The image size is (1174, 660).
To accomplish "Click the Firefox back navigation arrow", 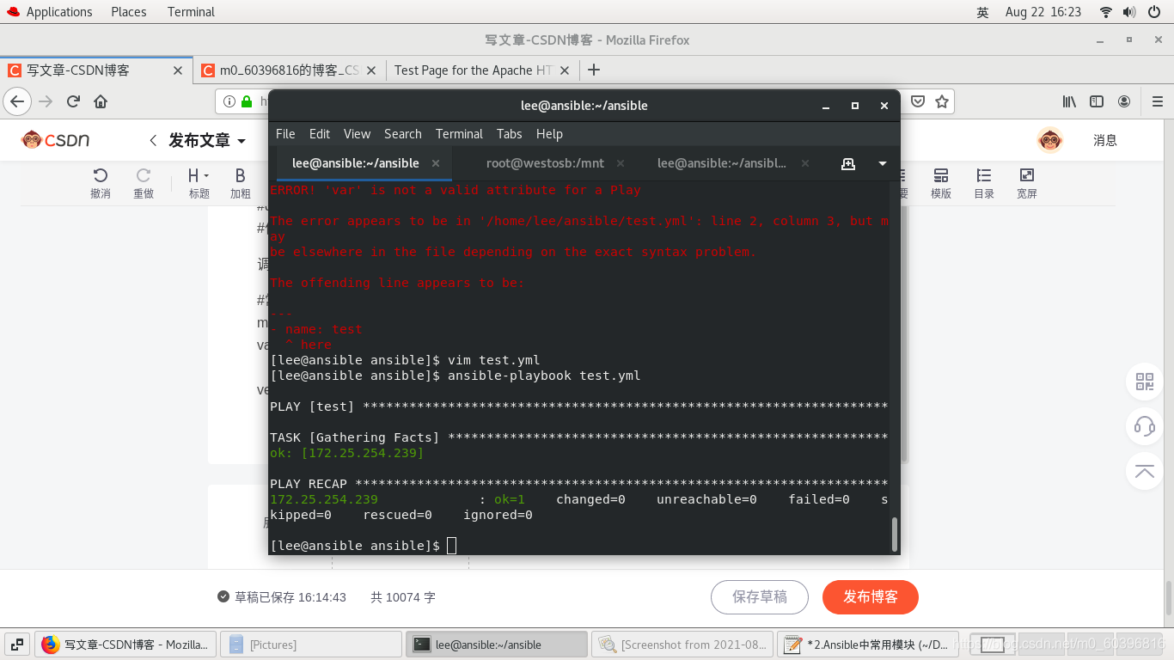I will coord(17,101).
